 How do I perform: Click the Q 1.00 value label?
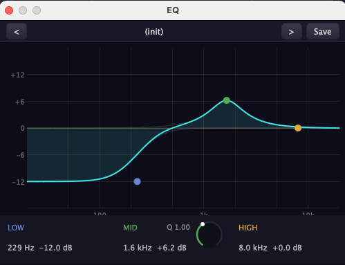(x=178, y=228)
